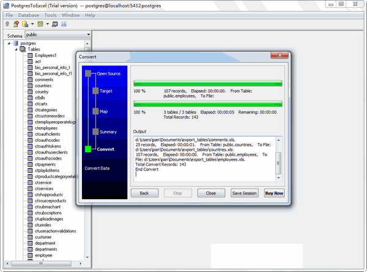The height and width of the screenshot is (272, 367).
Task: Click the disconnect database toolbar icon
Action: click(16, 24)
